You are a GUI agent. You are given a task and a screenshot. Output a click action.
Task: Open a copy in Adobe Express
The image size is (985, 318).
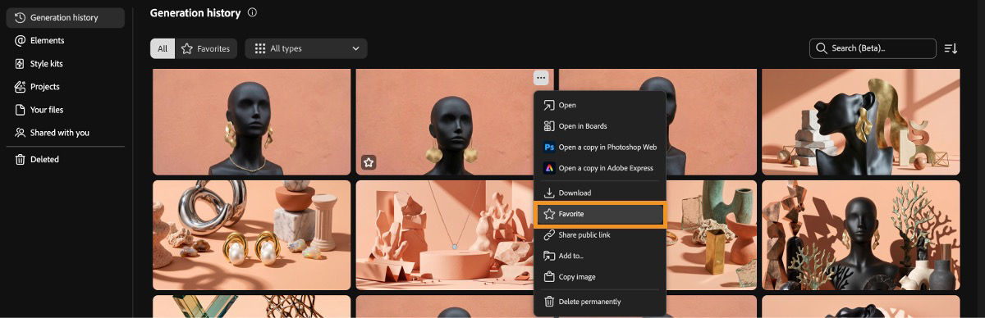point(599,168)
